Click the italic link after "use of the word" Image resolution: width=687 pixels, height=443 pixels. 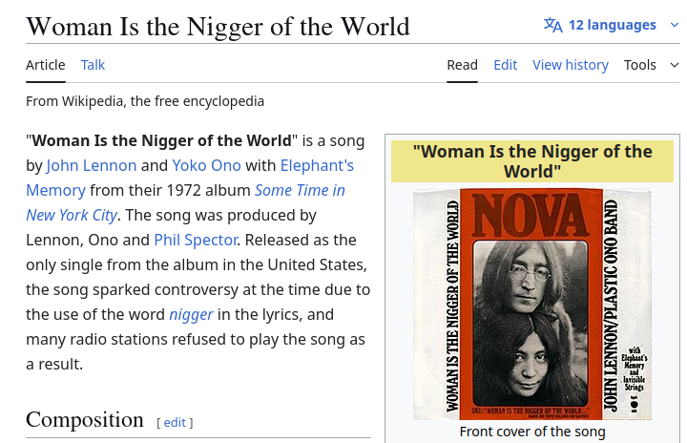(191, 314)
